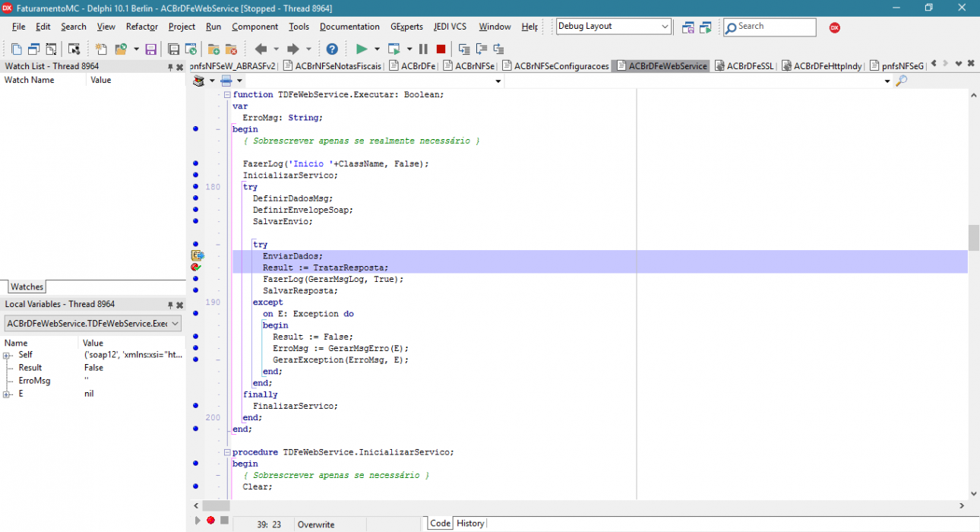
Task: Click the Step Over debug icon
Action: tap(482, 49)
